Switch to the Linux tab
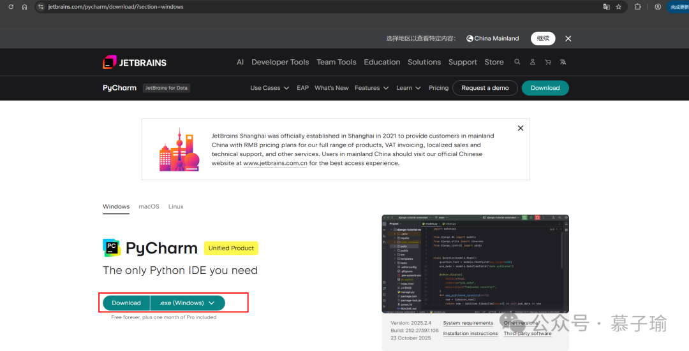 coord(176,206)
